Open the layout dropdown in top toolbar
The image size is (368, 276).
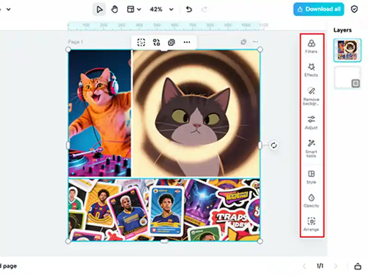tap(134, 9)
